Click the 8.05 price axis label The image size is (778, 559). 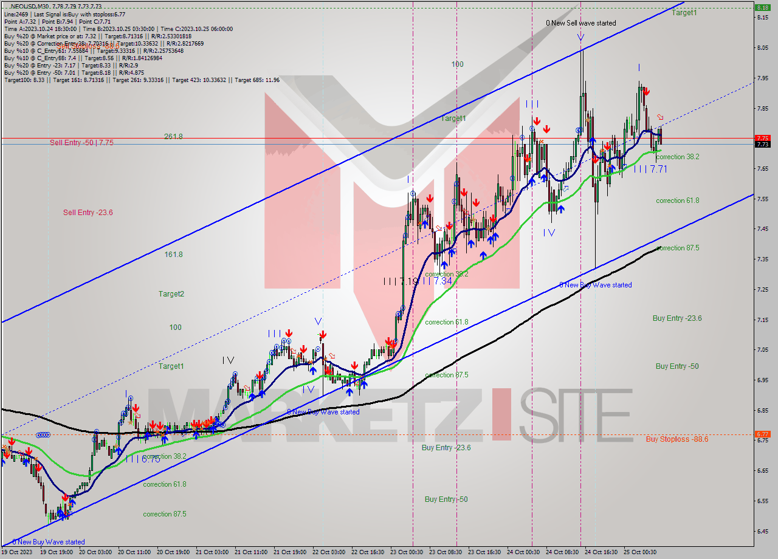(x=763, y=47)
